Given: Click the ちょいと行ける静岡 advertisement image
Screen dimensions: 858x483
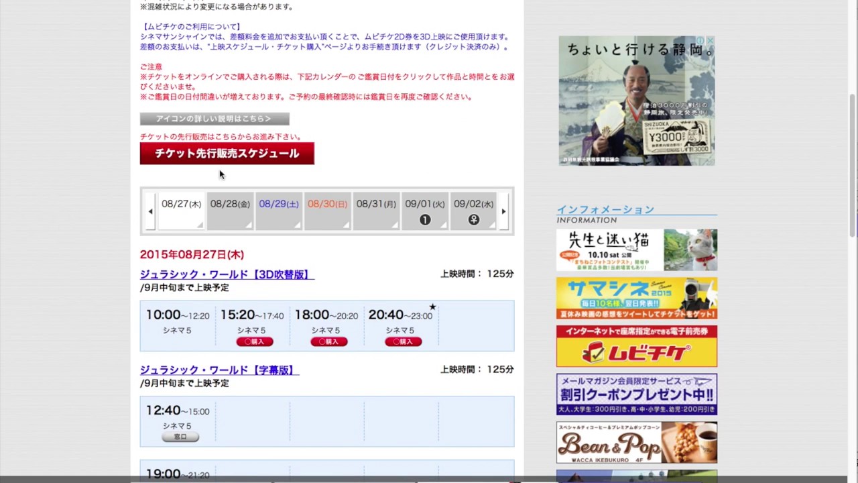Looking at the screenshot, I should click(x=637, y=101).
